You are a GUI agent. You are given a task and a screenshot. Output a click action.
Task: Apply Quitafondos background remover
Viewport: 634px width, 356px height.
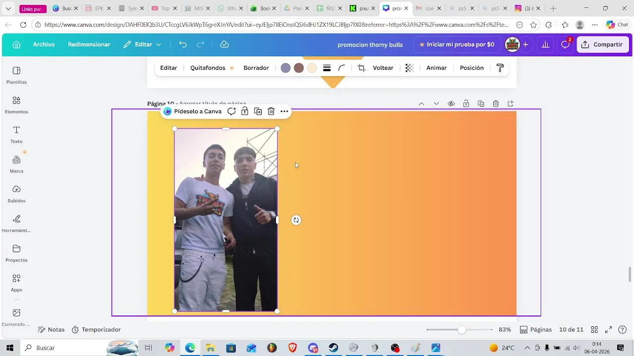(212, 68)
